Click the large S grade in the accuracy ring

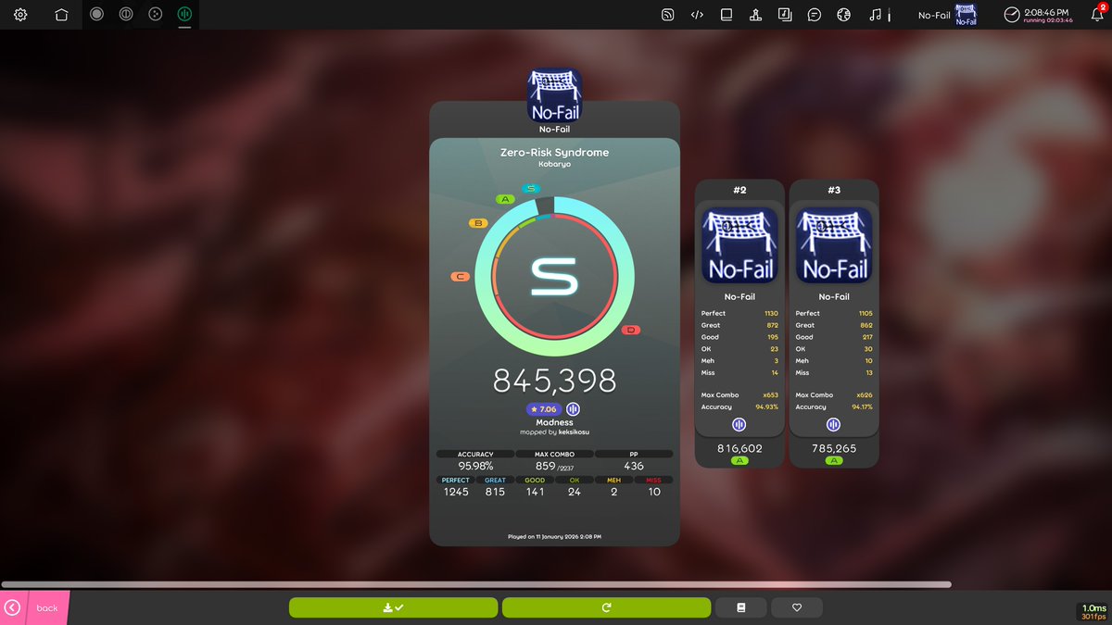[554, 277]
